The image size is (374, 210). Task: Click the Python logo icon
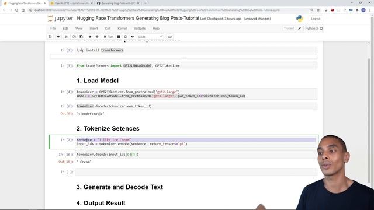300,19
